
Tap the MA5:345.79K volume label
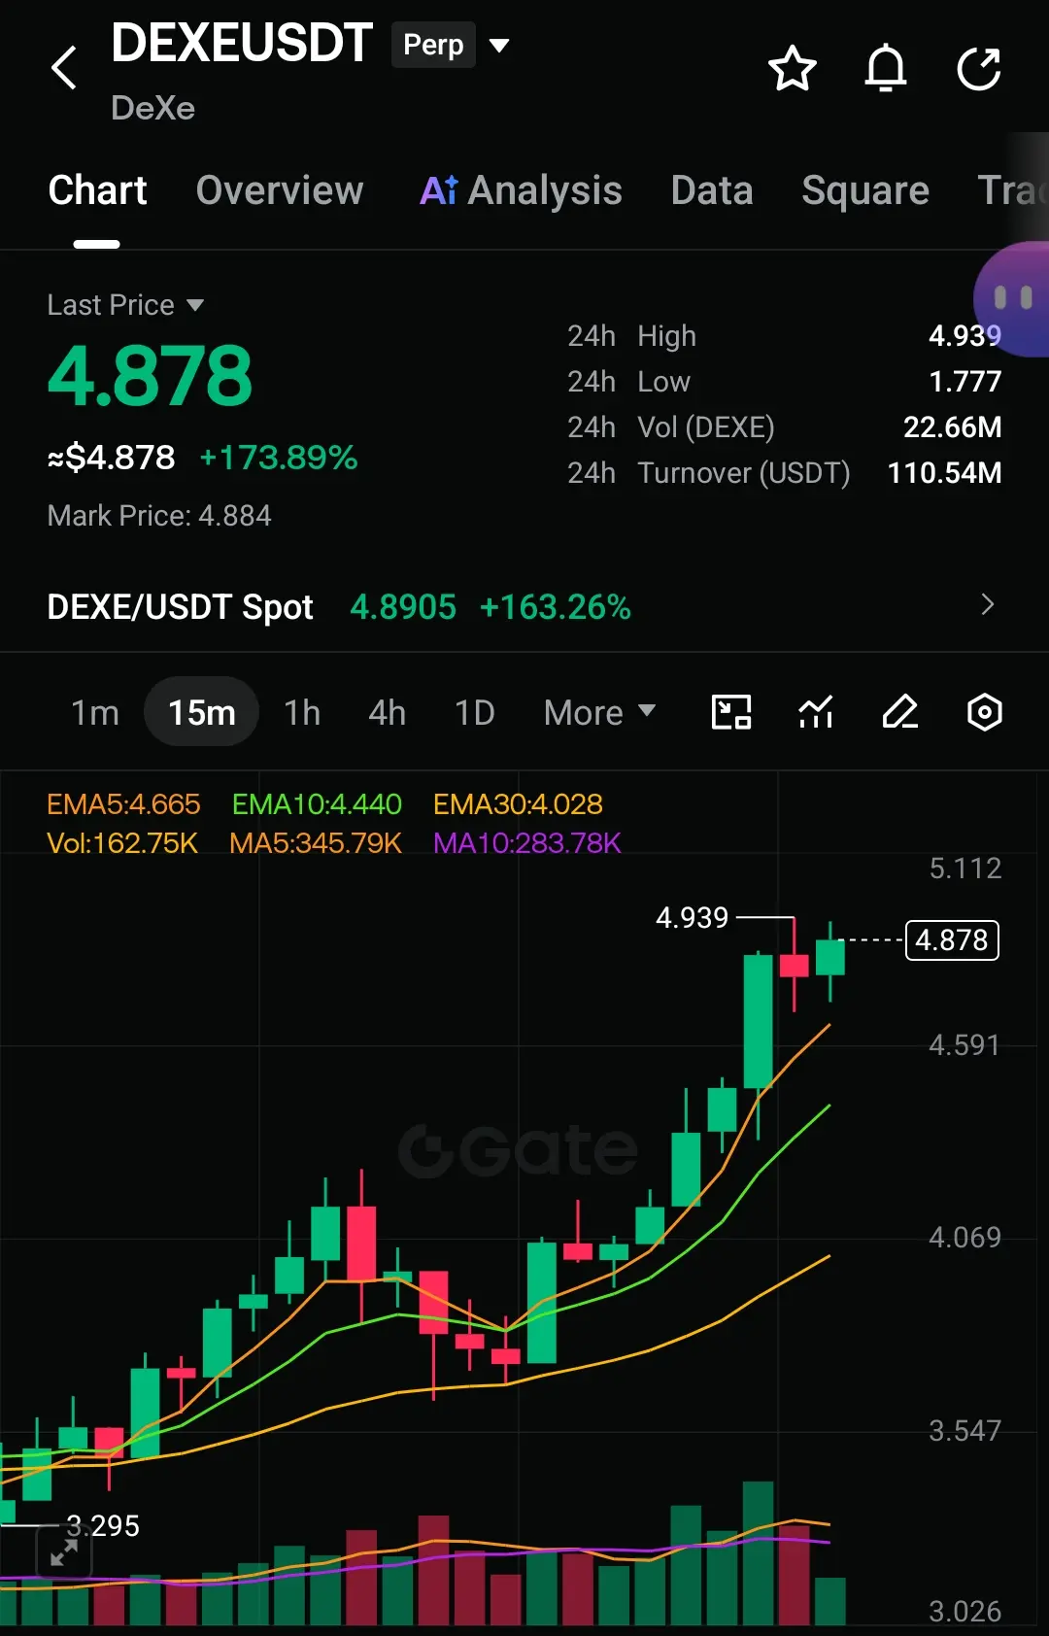tap(316, 843)
